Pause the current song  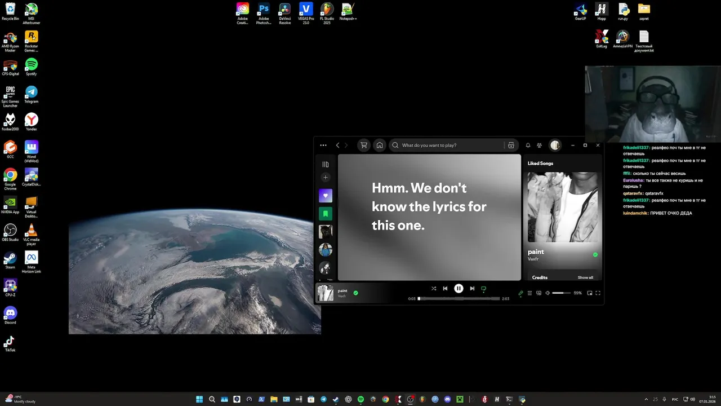[x=459, y=288]
